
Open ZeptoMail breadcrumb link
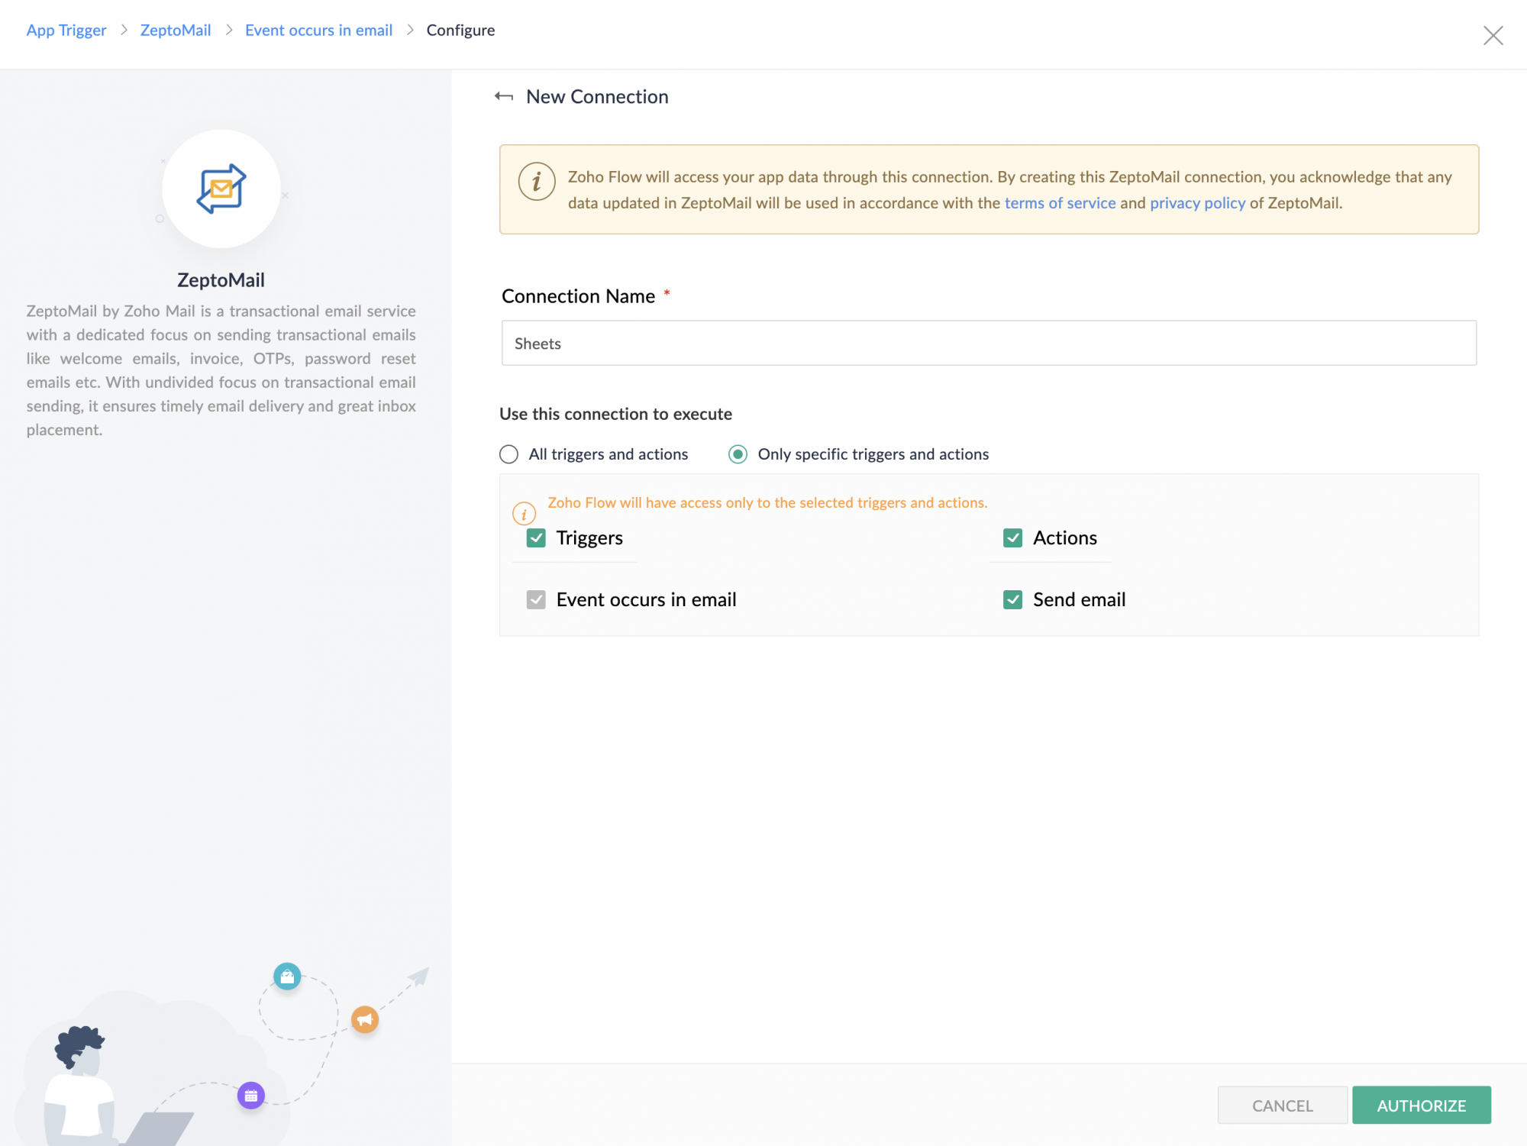click(x=176, y=30)
